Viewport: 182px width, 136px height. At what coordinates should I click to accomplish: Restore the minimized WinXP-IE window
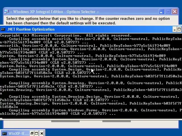coord(32,133)
